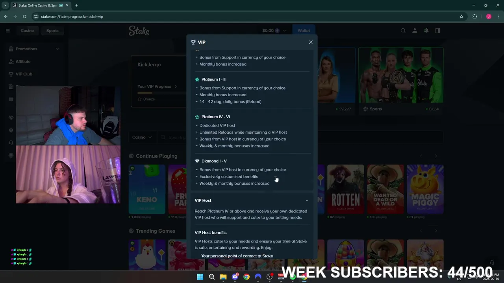Open VIP Club in sidebar
Screen dimensions: 504x283
pyautogui.click(x=34, y=74)
